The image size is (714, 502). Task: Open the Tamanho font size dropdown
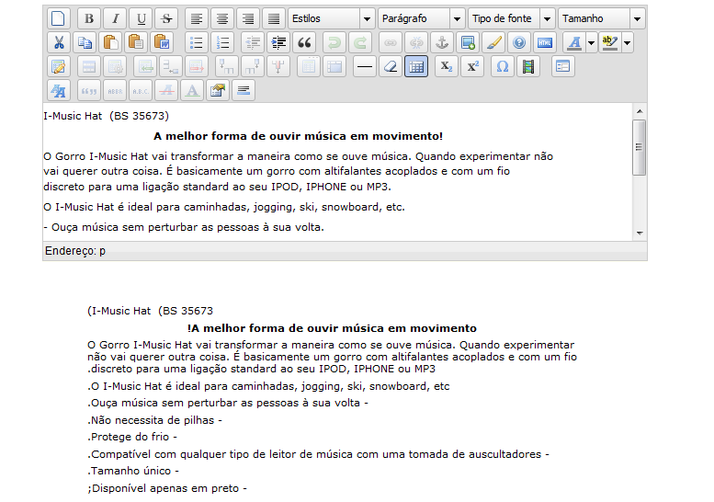[602, 18]
